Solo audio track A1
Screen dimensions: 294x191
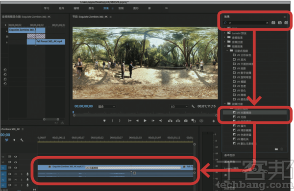(x=22, y=174)
